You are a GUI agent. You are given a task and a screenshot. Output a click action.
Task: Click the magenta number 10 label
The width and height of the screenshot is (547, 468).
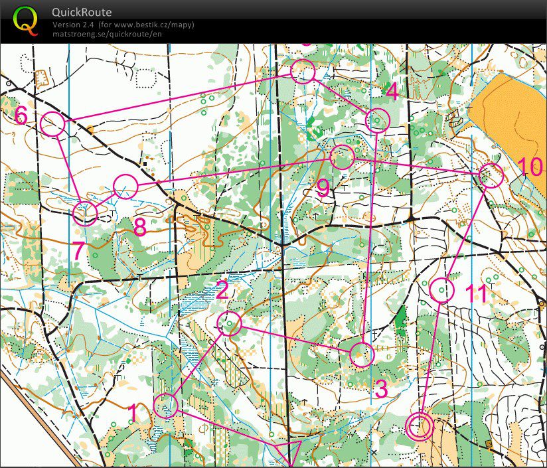tap(530, 167)
